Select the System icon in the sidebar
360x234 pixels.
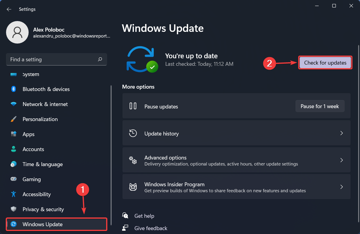(13, 74)
